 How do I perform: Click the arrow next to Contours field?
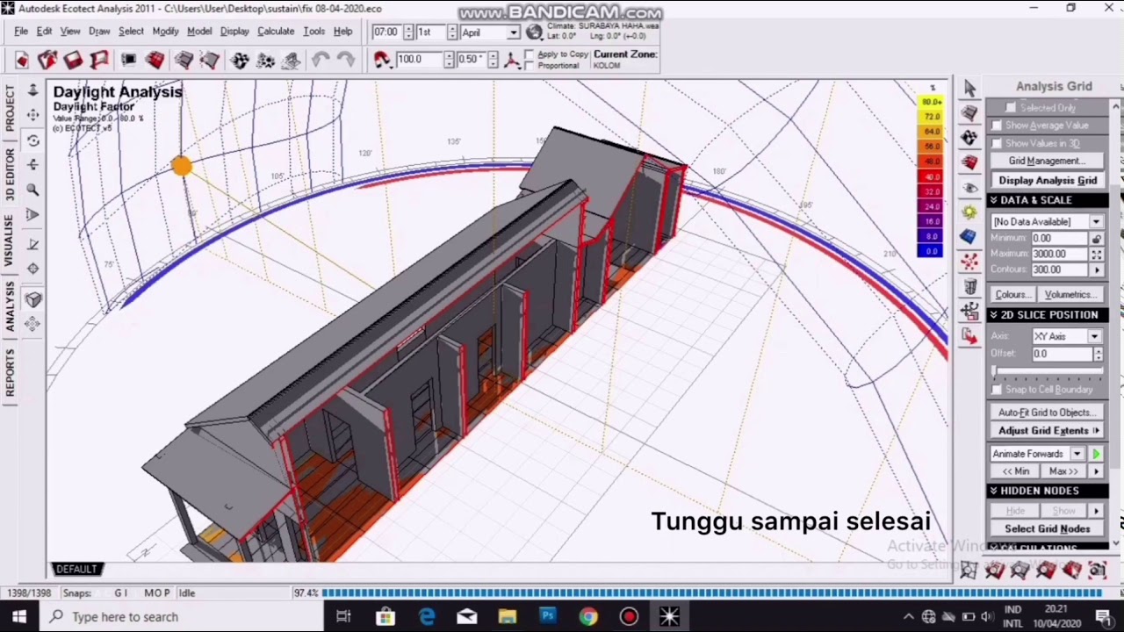(1096, 270)
